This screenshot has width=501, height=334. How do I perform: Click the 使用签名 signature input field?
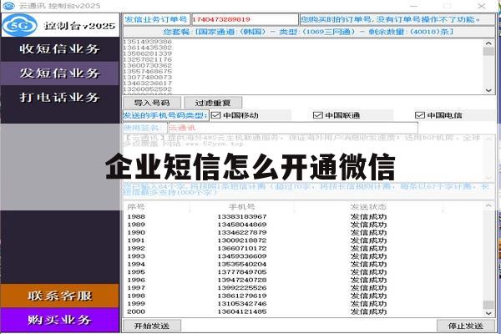293,128
